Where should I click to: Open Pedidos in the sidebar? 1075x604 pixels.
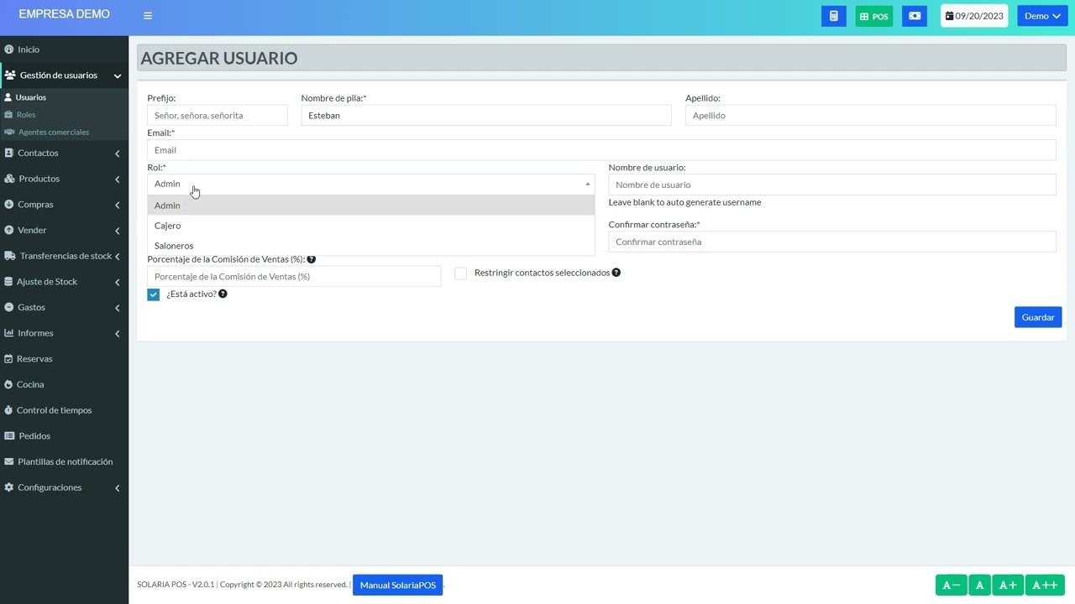coord(64,436)
